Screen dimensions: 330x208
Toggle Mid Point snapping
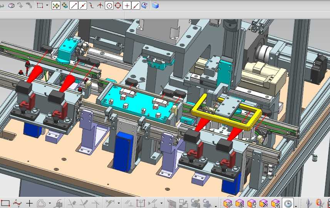click(82, 5)
